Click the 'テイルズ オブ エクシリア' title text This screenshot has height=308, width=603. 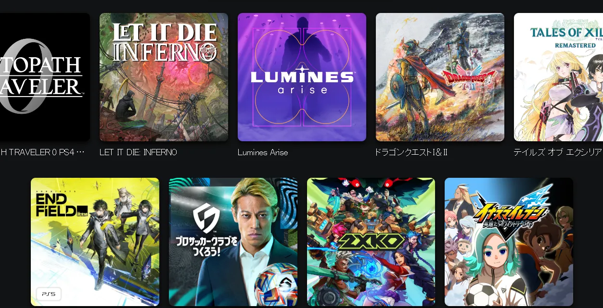pyautogui.click(x=558, y=152)
